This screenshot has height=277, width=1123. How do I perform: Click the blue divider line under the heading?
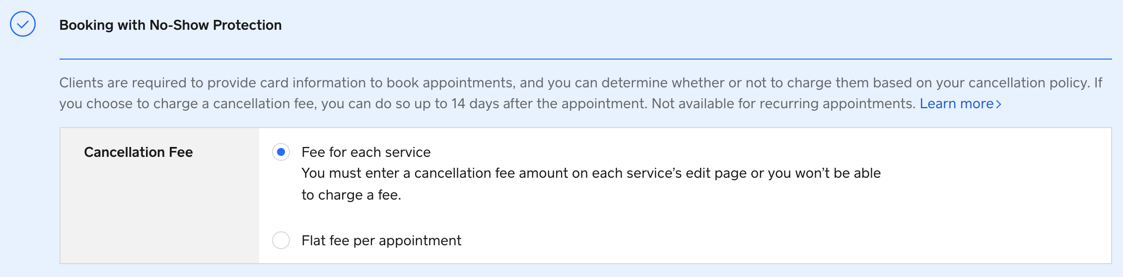tap(585, 59)
